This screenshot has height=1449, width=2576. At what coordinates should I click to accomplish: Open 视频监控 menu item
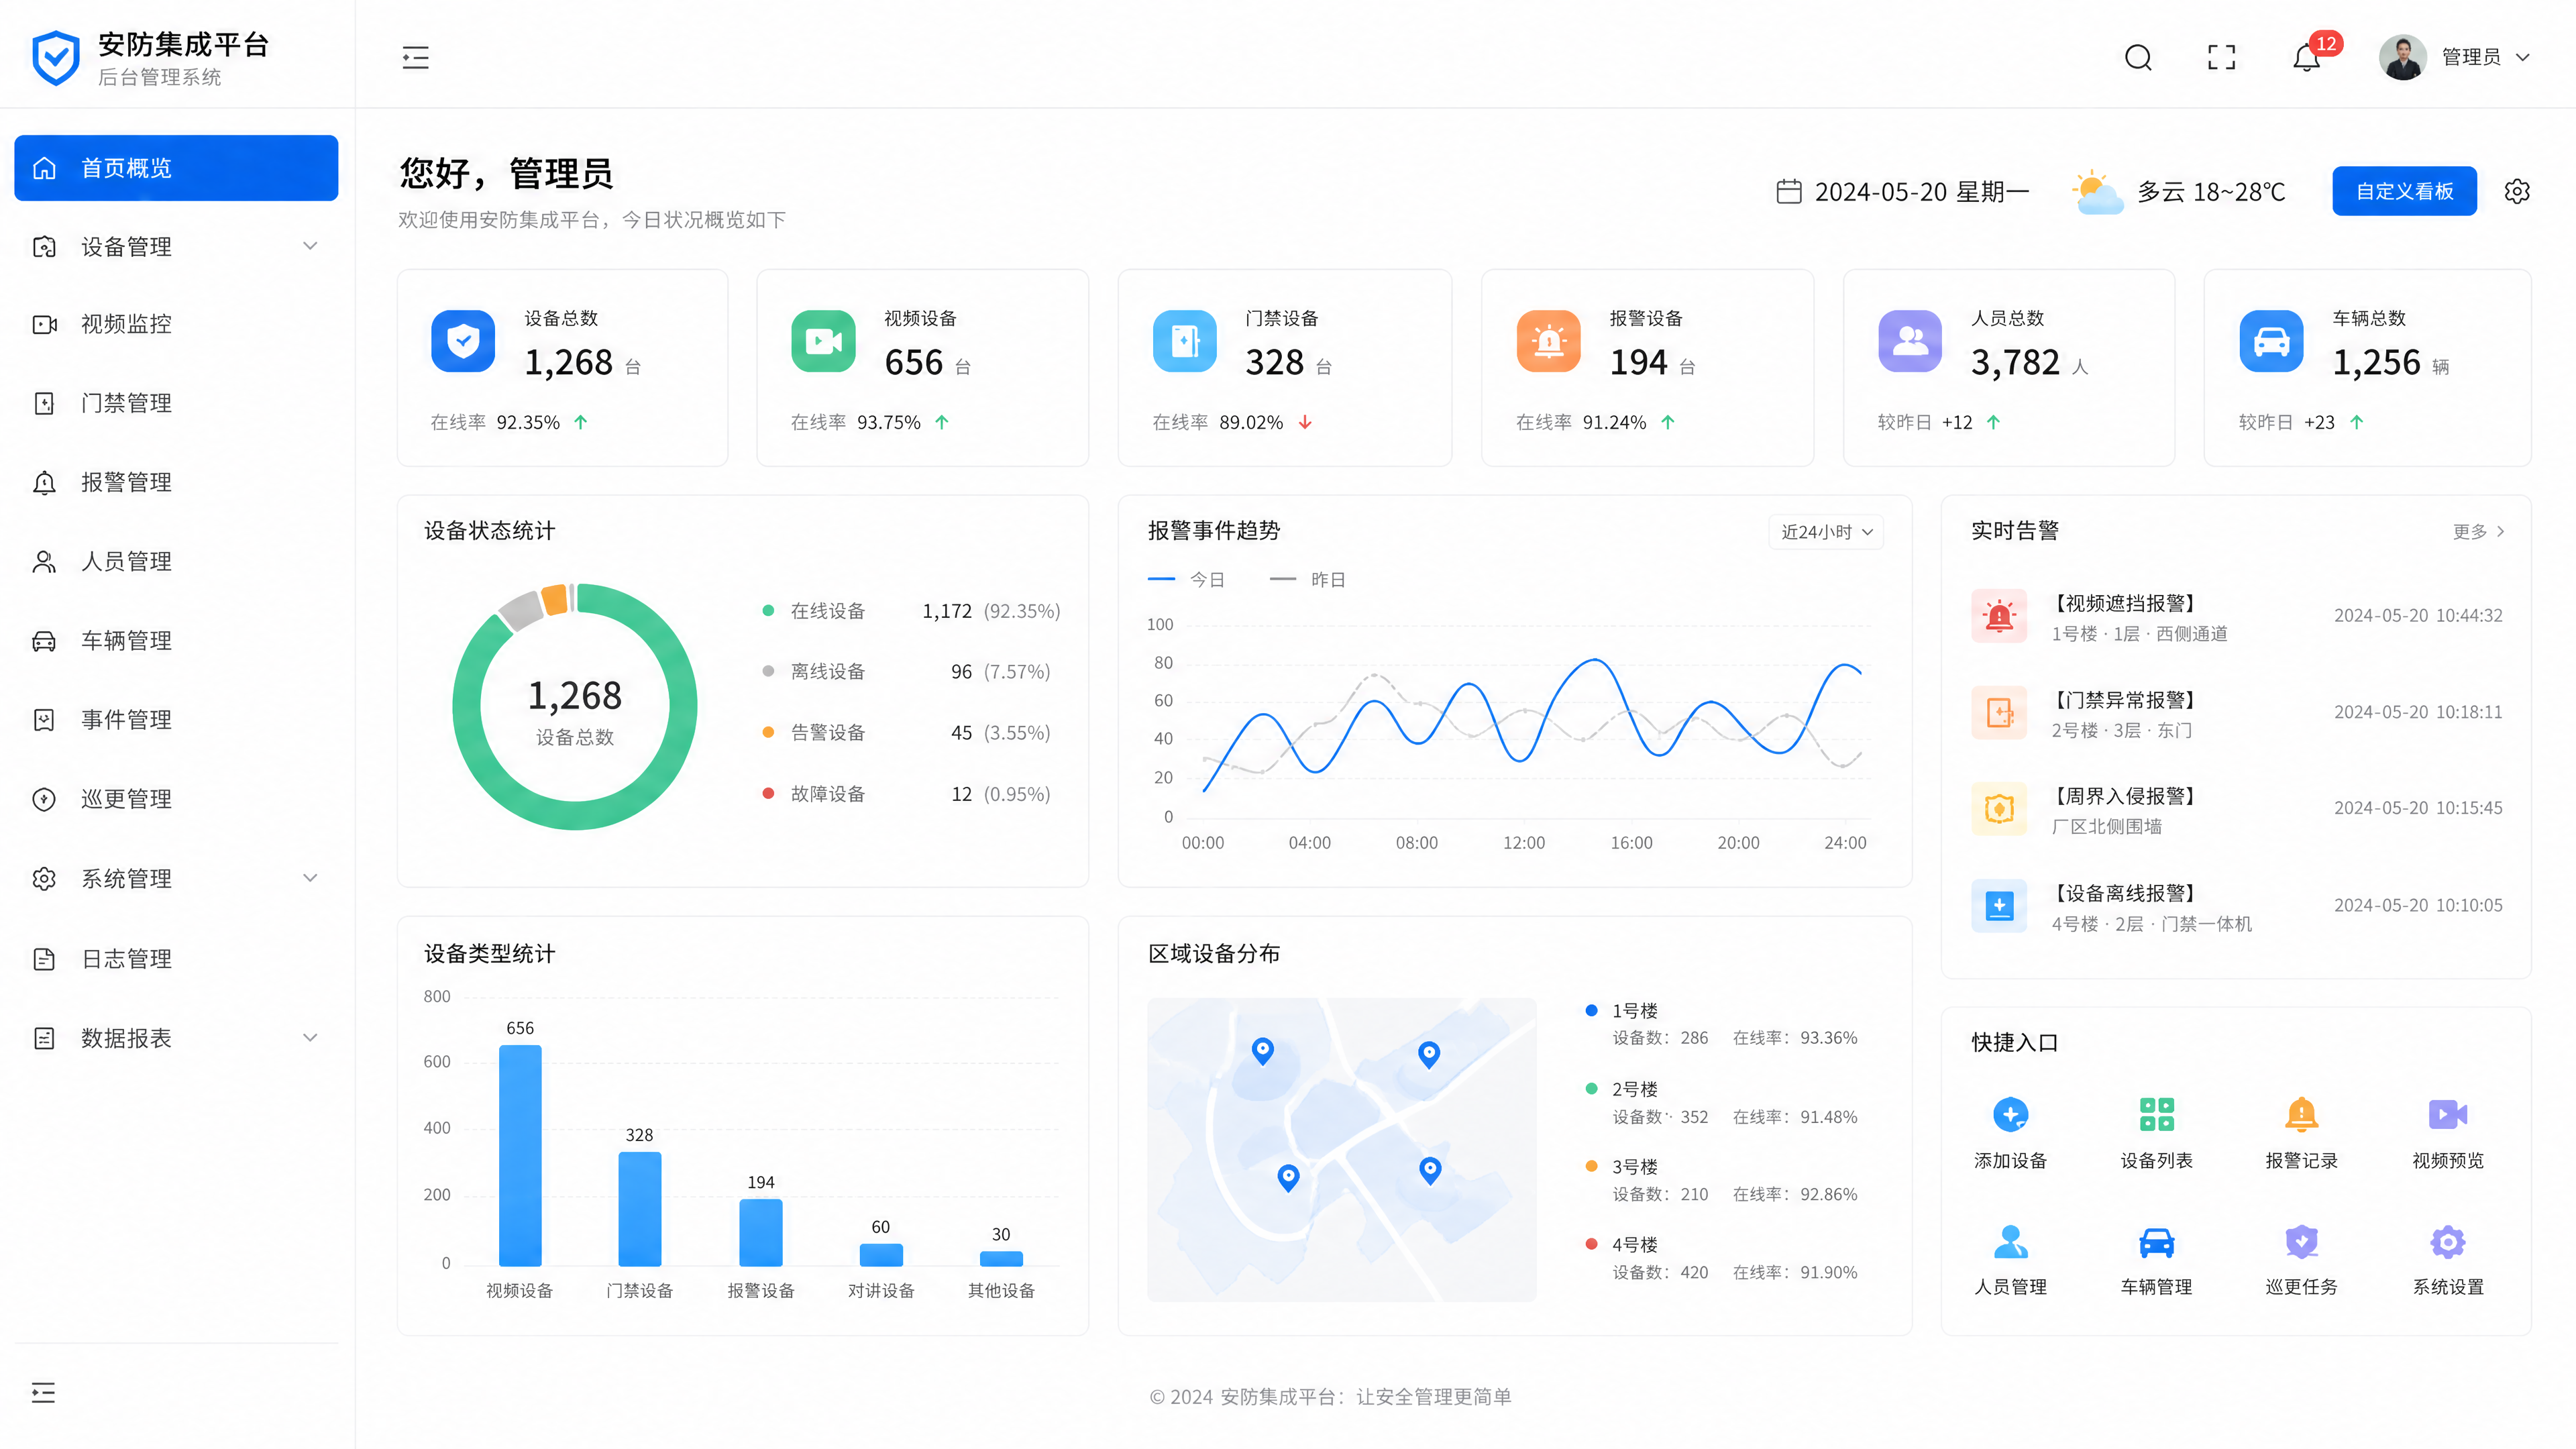(x=176, y=324)
